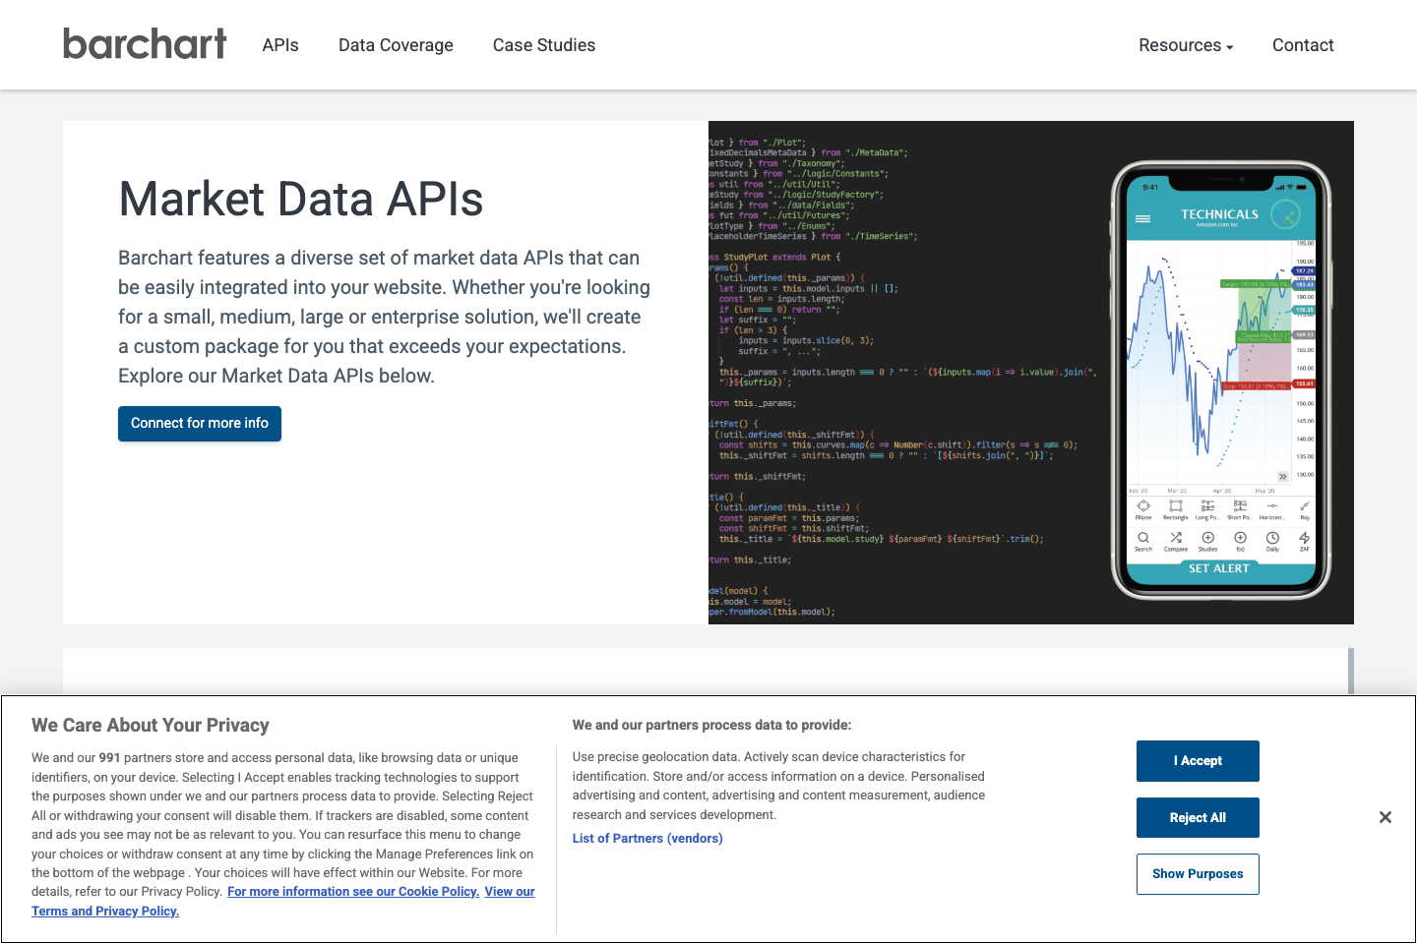Open the List of Partners (vendors) link
The height and width of the screenshot is (944, 1417).
pyautogui.click(x=647, y=838)
